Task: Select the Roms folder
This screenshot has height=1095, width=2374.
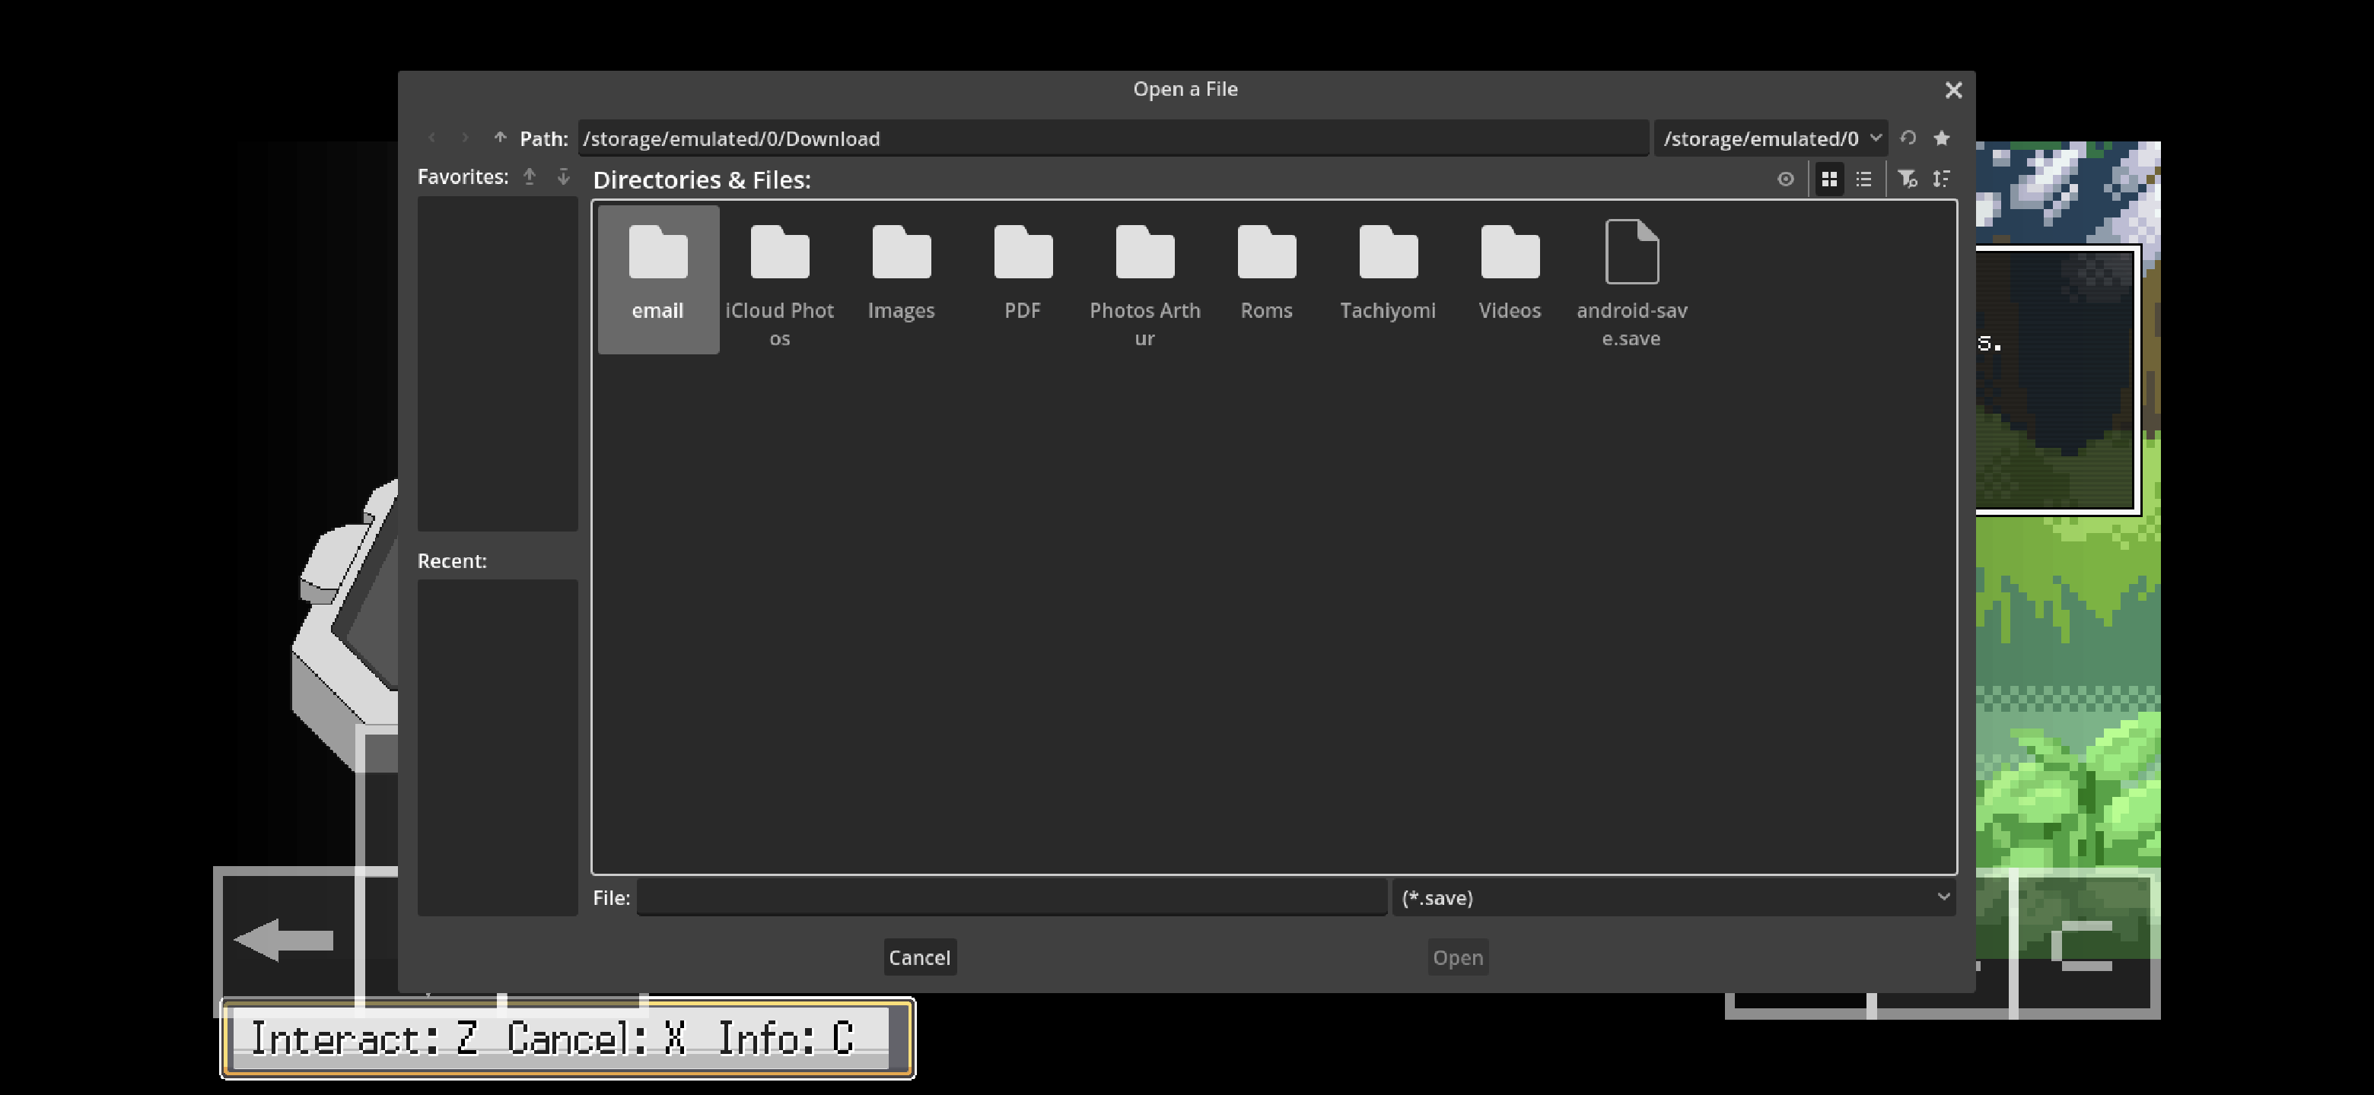Action: coord(1266,271)
